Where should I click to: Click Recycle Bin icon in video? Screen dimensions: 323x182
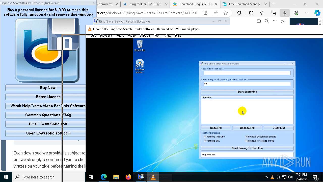pos(140,45)
